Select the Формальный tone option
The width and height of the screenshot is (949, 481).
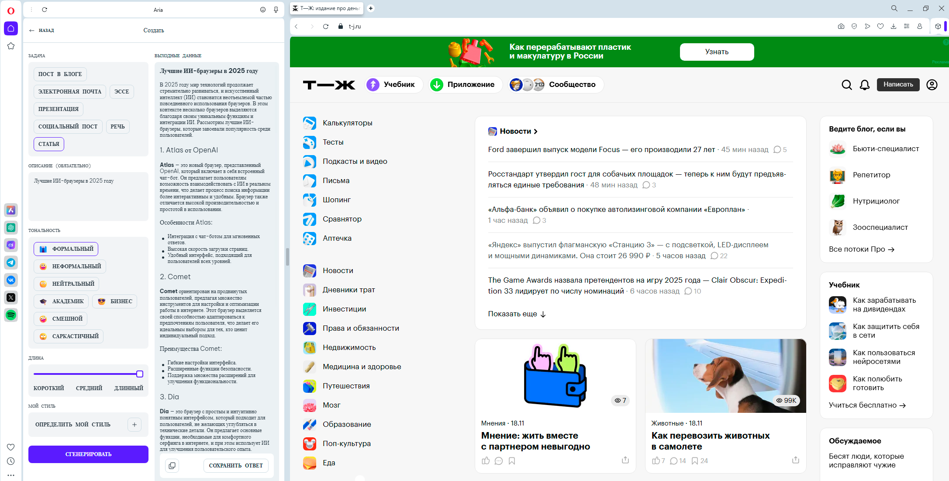[x=66, y=249]
